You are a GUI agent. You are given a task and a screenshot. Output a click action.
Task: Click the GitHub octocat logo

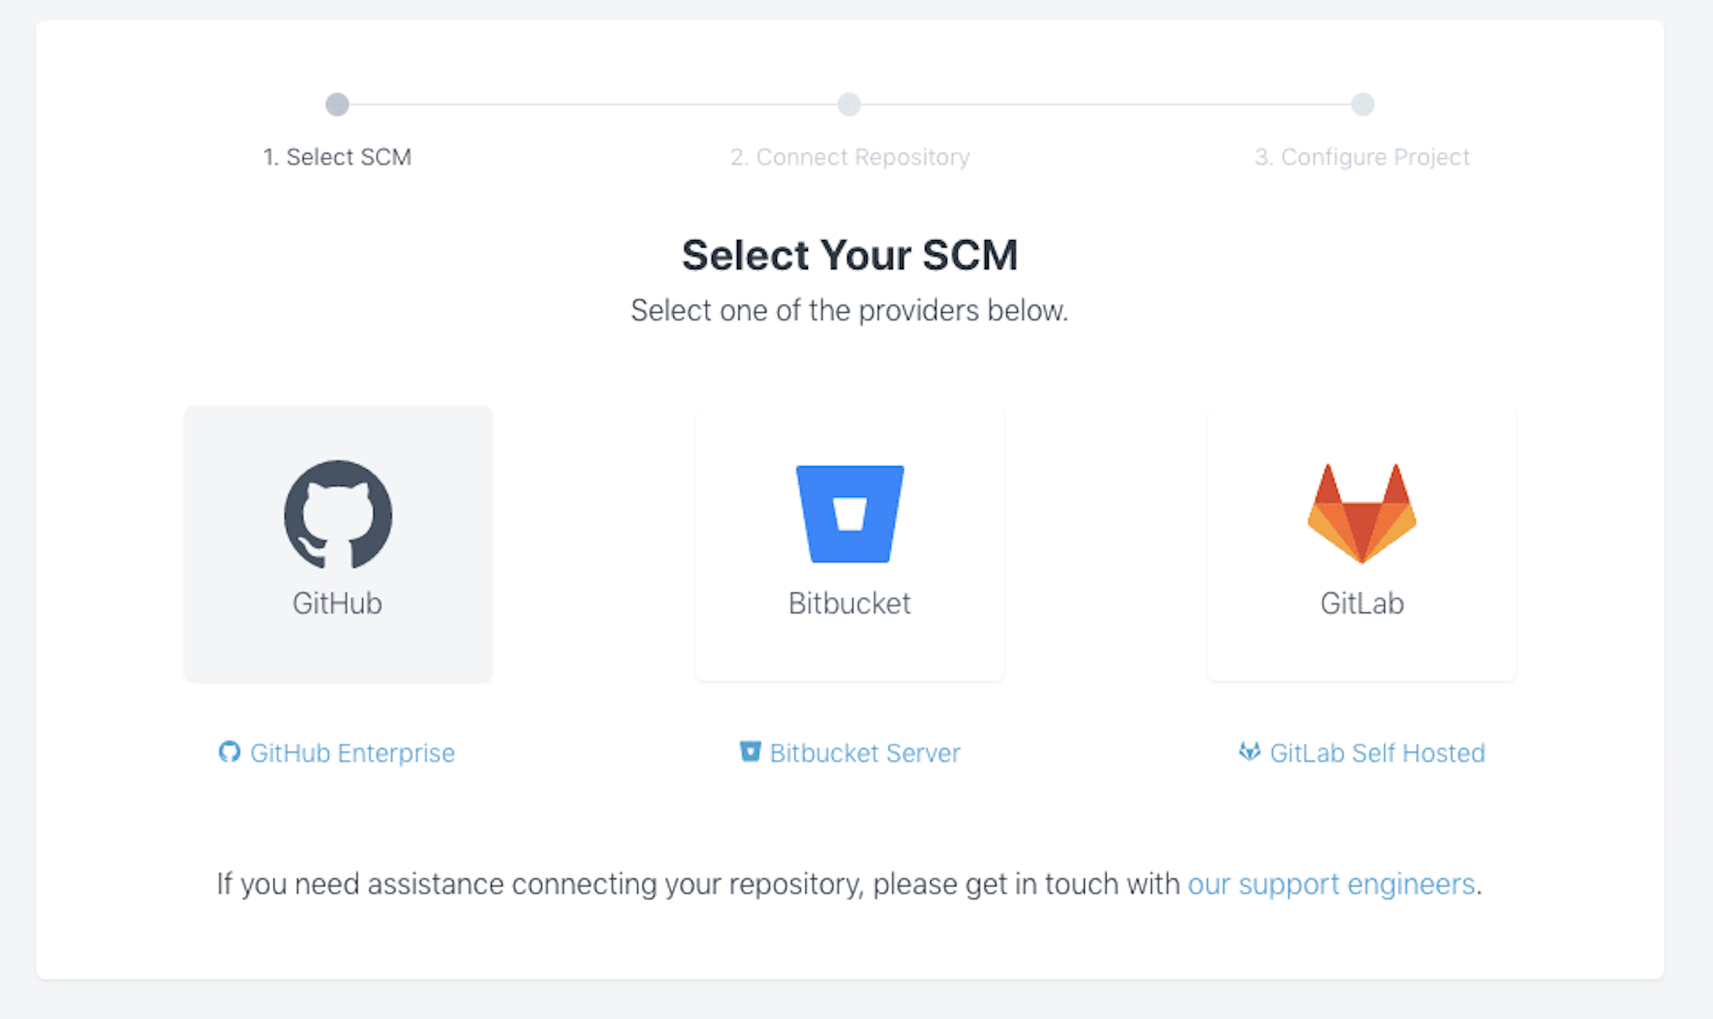pyautogui.click(x=338, y=514)
